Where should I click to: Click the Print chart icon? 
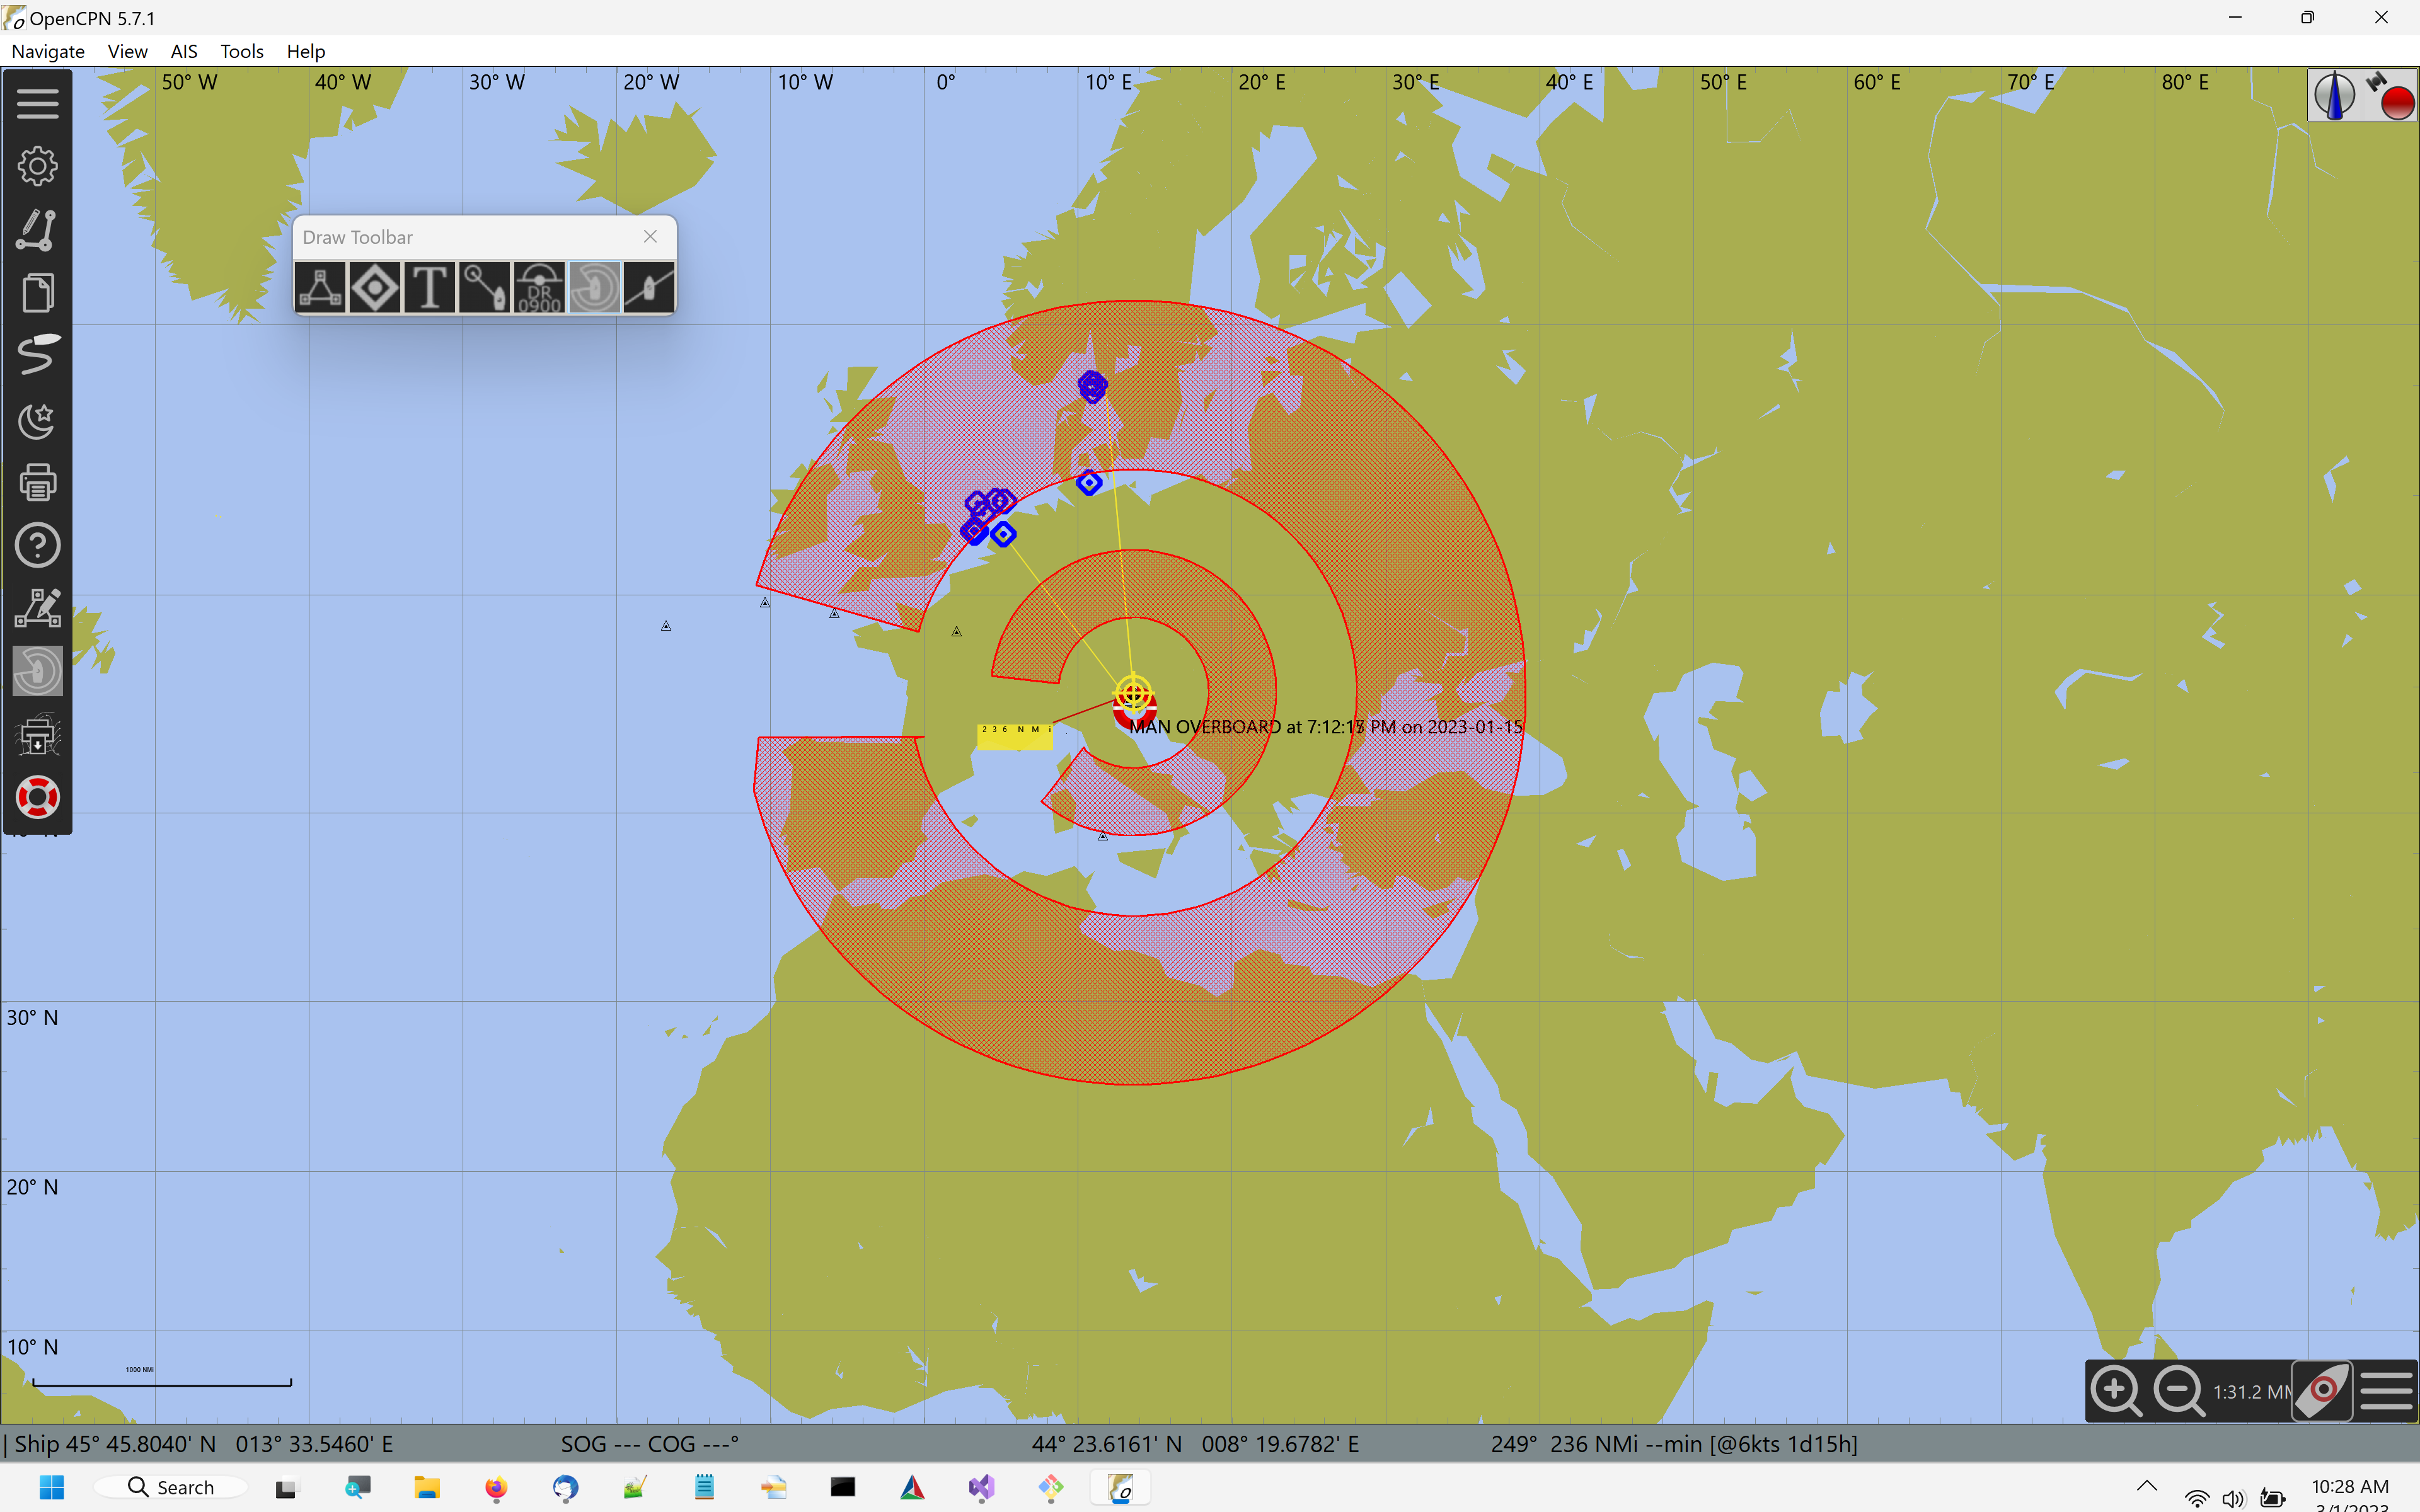pos(37,482)
